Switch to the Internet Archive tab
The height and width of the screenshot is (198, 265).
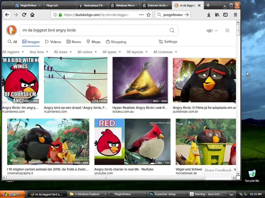pyautogui.click(x=156, y=5)
